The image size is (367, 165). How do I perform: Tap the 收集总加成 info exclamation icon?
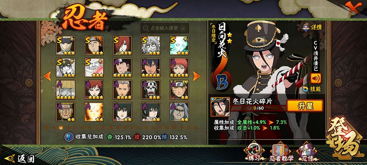click(69, 137)
